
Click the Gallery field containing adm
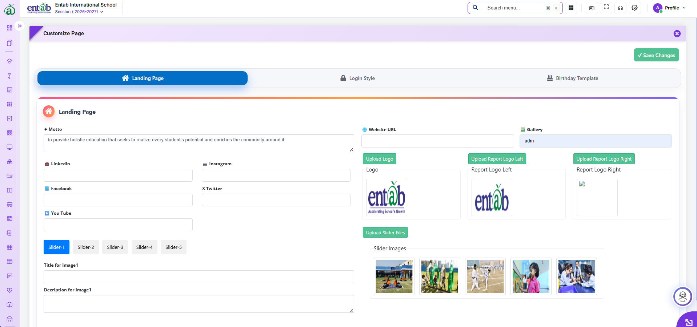click(x=596, y=141)
